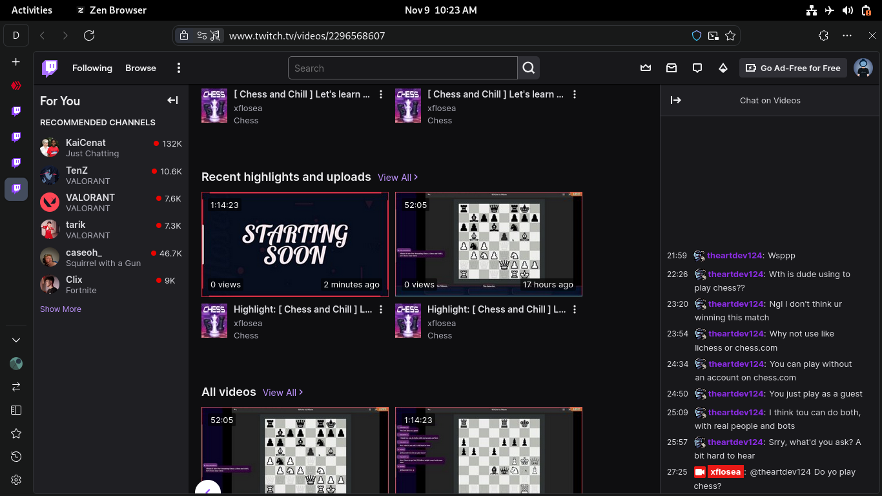Open browser history clock icon
The height and width of the screenshot is (496, 882).
[16, 457]
